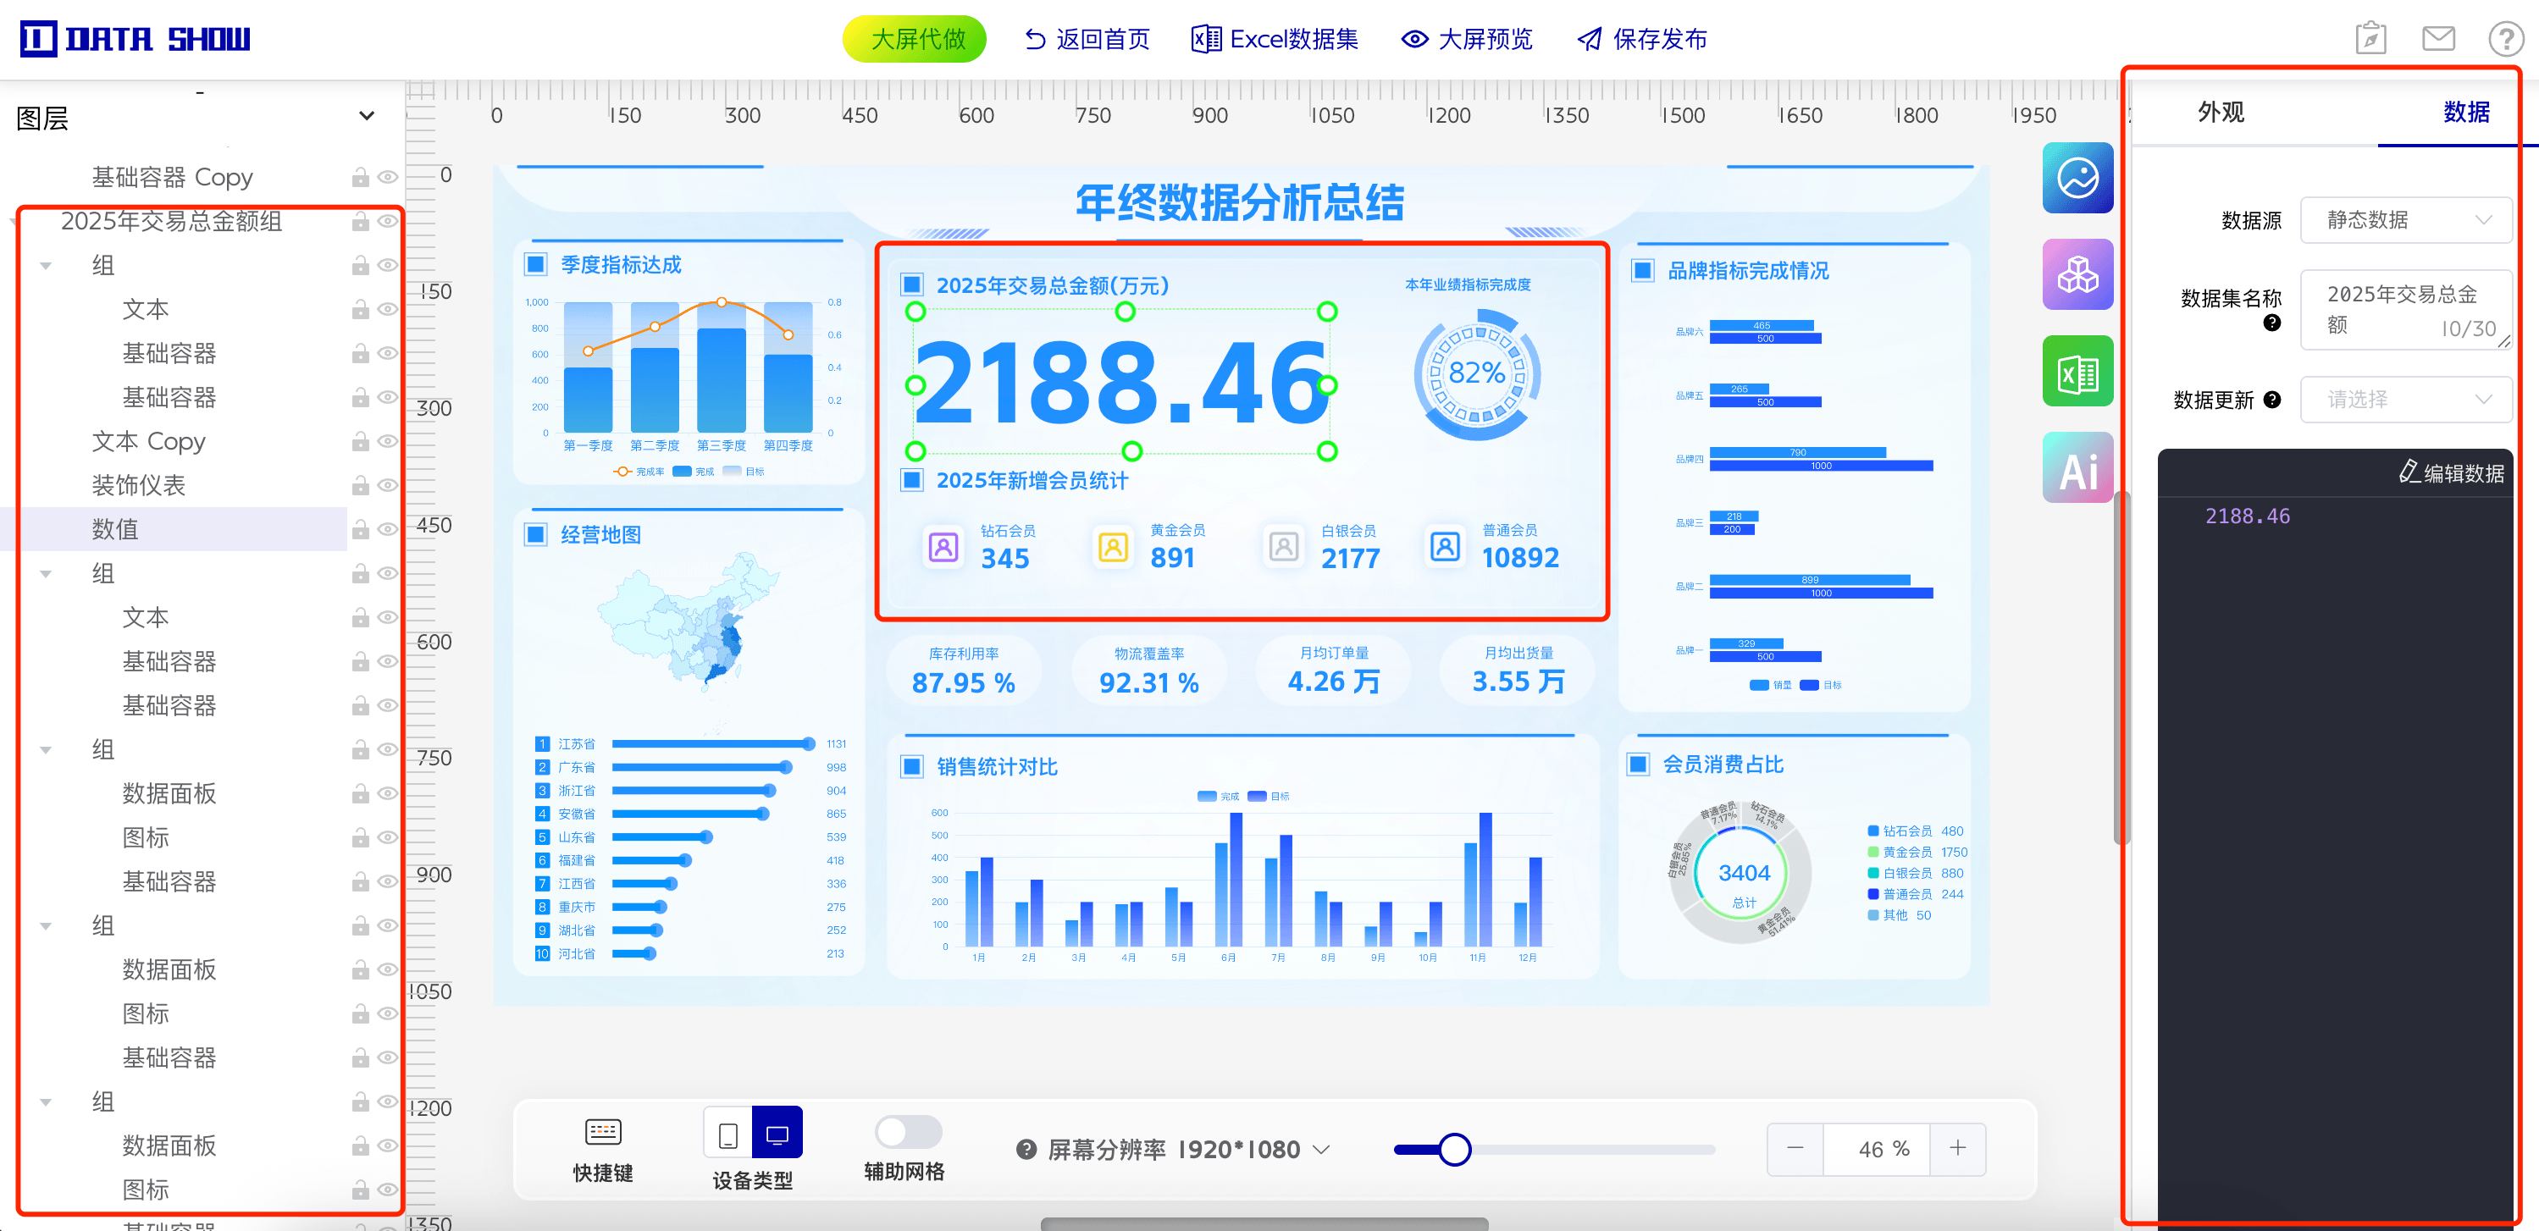
Task: Collapse the 图层 panel chevron
Action: (x=367, y=116)
